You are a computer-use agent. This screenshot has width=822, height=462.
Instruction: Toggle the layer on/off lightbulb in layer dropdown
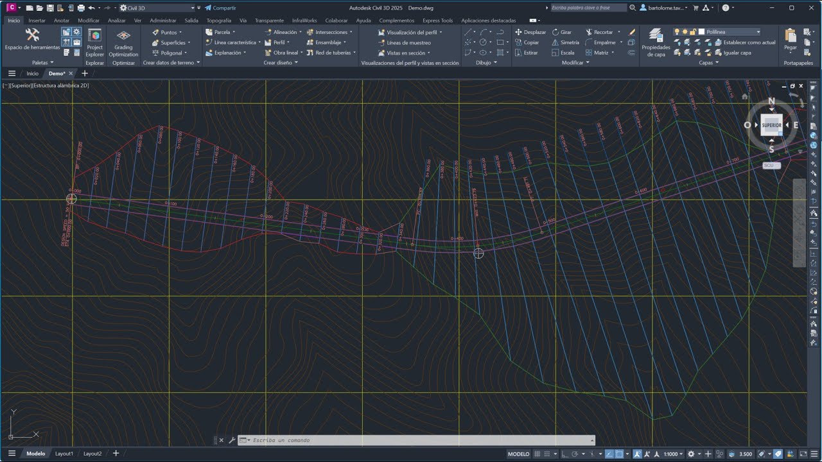[677, 31]
